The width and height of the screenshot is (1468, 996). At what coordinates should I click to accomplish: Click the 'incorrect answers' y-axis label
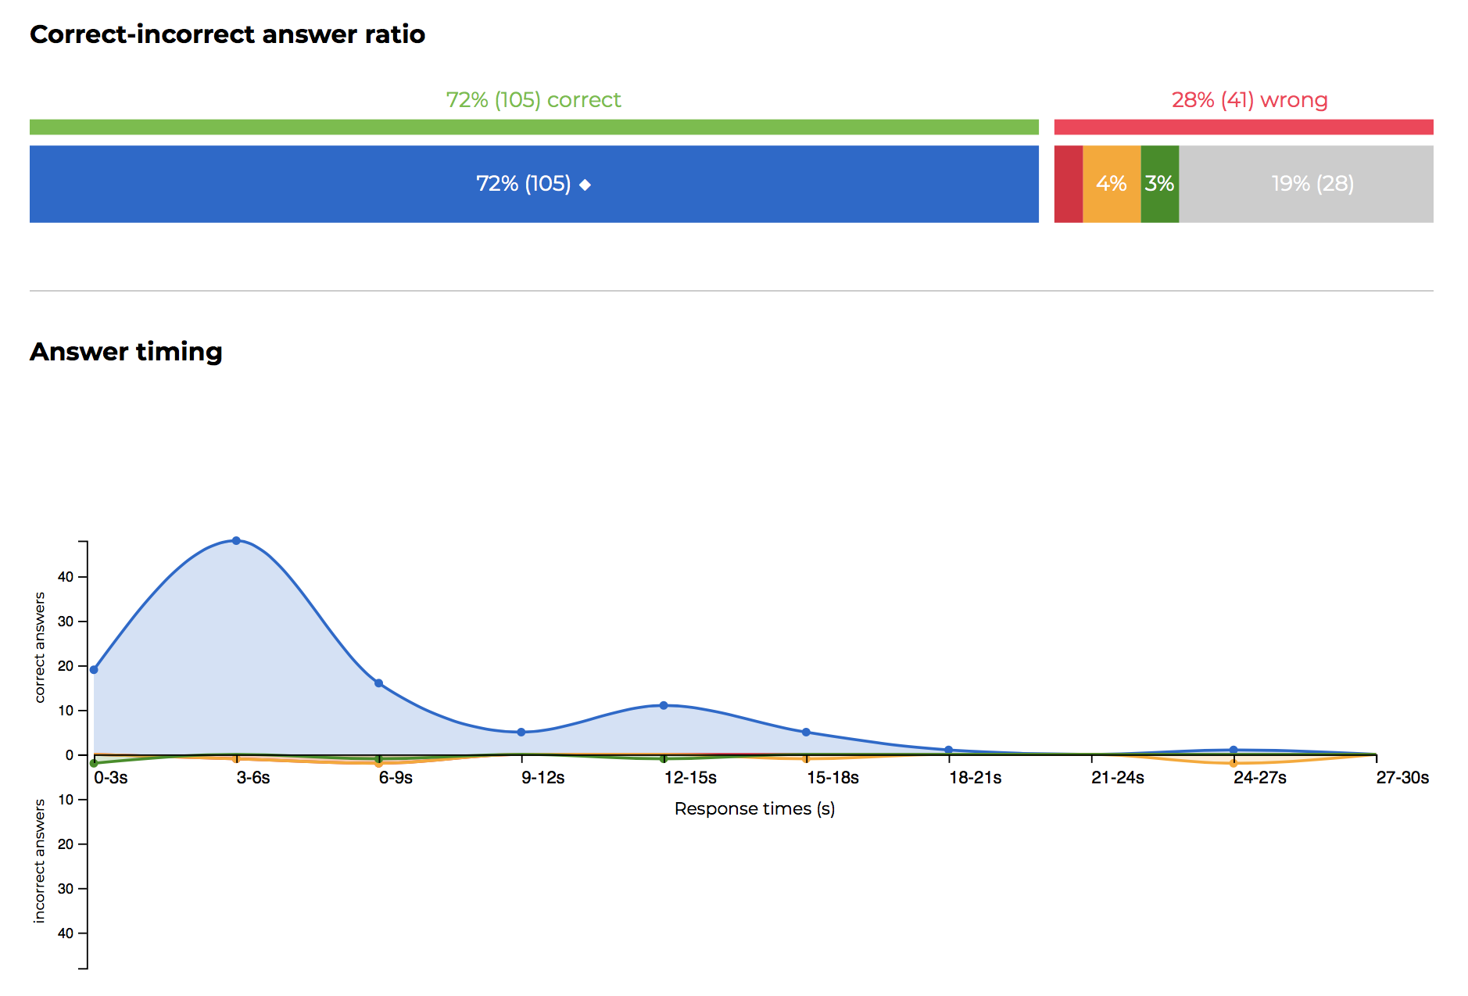point(40,861)
